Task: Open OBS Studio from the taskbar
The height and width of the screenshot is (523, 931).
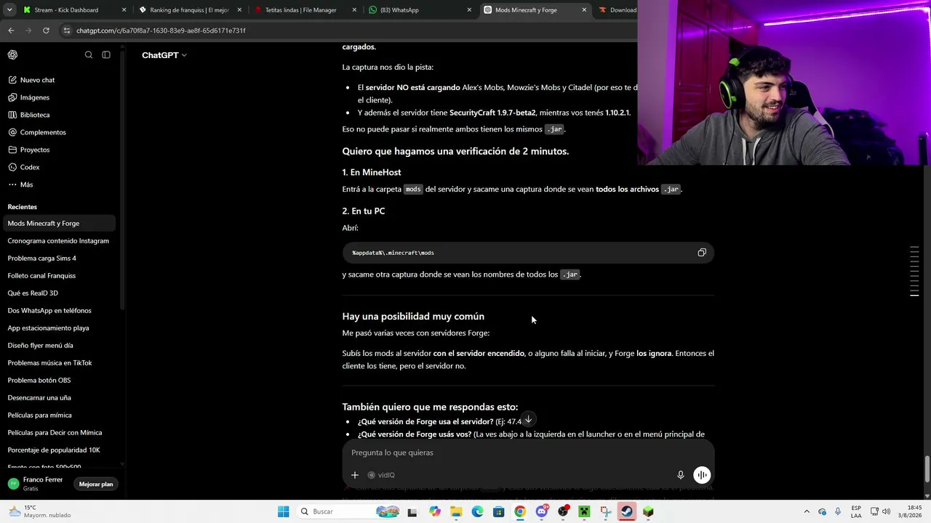Action: (x=562, y=511)
